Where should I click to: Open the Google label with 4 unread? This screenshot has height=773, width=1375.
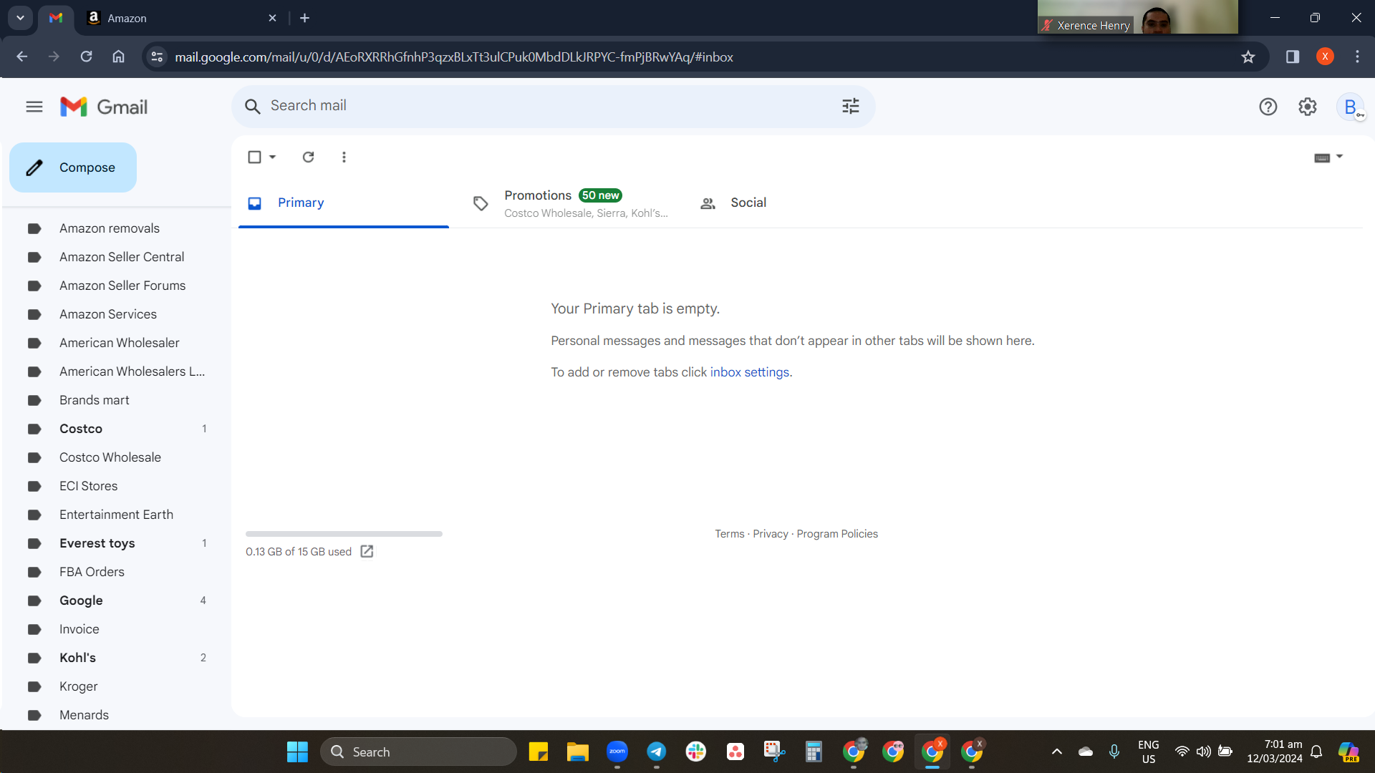[x=81, y=601]
